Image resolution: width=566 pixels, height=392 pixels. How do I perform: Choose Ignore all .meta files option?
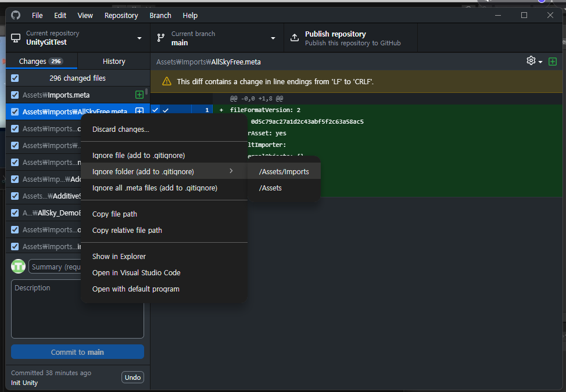point(164,188)
